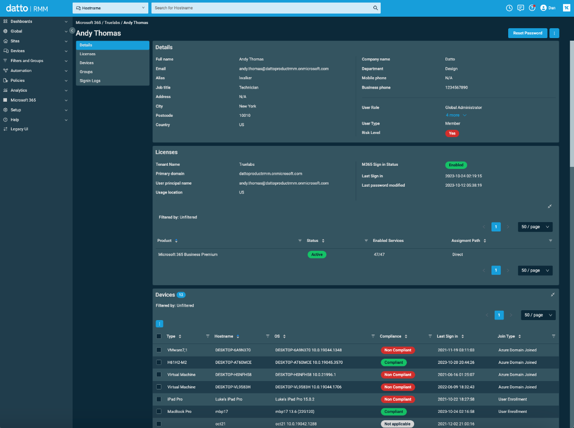Check the oct21 row checkbox
The width and height of the screenshot is (574, 428).
pyautogui.click(x=159, y=424)
